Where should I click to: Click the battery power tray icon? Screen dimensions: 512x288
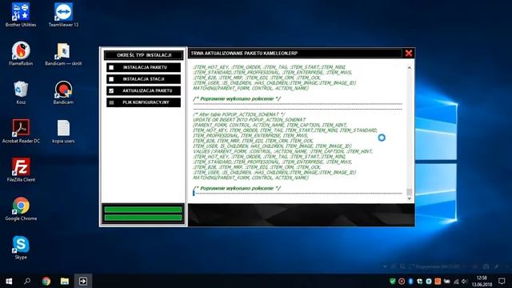(446, 281)
